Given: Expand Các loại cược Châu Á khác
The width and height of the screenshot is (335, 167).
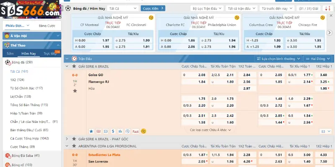Looking at the screenshot, I should 209,130.
